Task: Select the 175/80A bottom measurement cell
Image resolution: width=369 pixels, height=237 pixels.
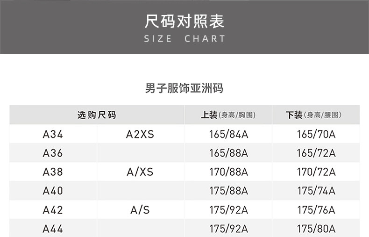Action: pyautogui.click(x=316, y=229)
